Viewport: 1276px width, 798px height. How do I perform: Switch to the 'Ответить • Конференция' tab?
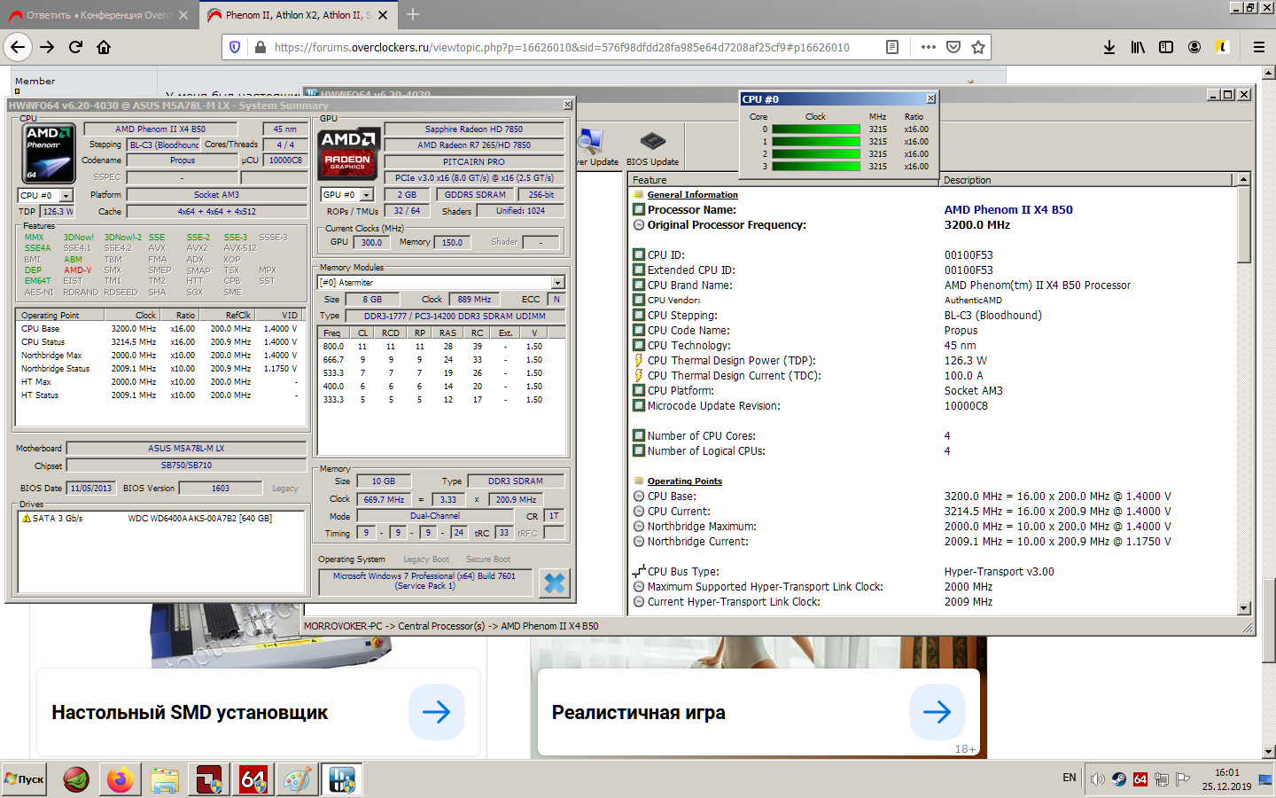[x=97, y=15]
